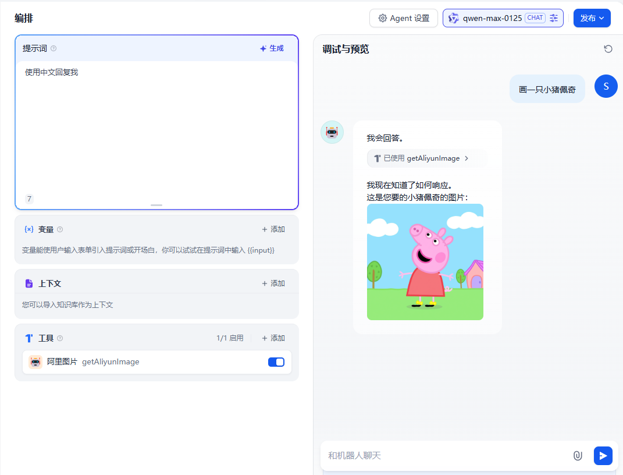Click the 变量 curly-brace icon

(x=29, y=229)
